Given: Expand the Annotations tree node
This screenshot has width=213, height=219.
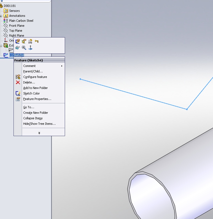Looking at the screenshot, I should (1, 16).
